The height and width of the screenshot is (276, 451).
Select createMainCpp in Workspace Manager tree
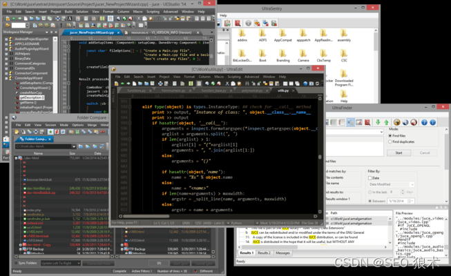pyautogui.click(x=31, y=93)
